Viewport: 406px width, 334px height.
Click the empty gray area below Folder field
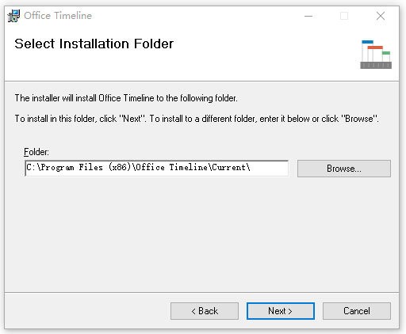pos(203,233)
